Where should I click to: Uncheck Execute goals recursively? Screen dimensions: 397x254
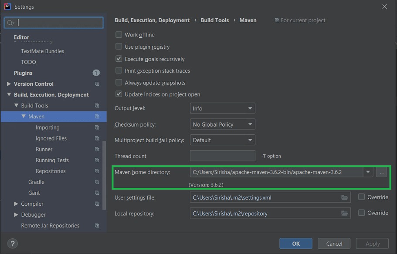pyautogui.click(x=119, y=59)
